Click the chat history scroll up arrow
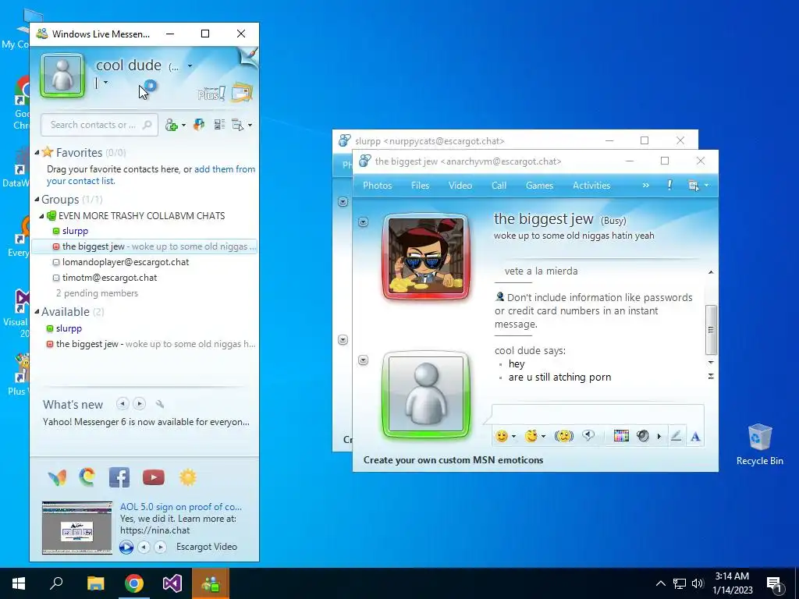The height and width of the screenshot is (599, 799). [x=711, y=272]
